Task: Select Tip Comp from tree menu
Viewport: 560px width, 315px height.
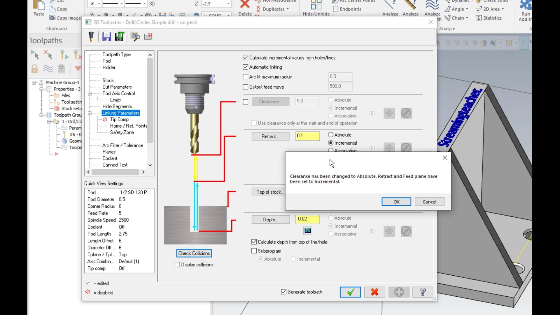Action: click(119, 119)
